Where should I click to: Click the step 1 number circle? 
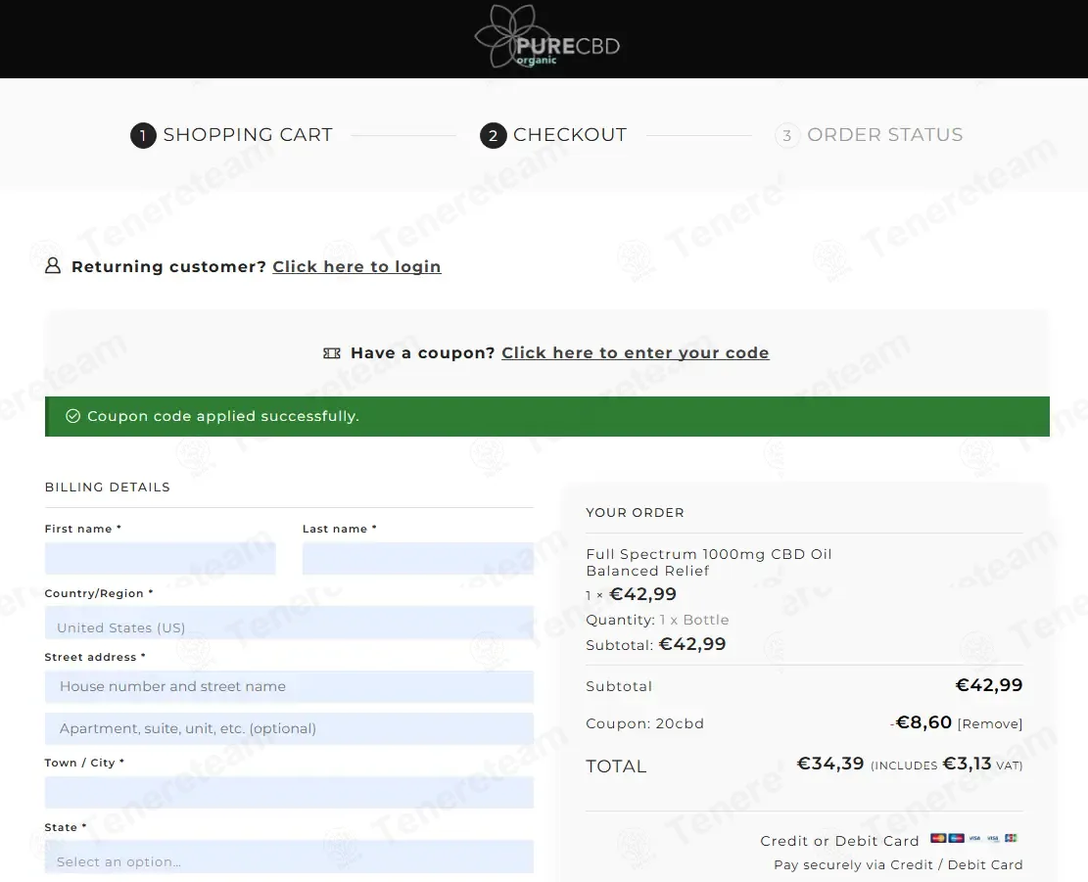point(143,136)
